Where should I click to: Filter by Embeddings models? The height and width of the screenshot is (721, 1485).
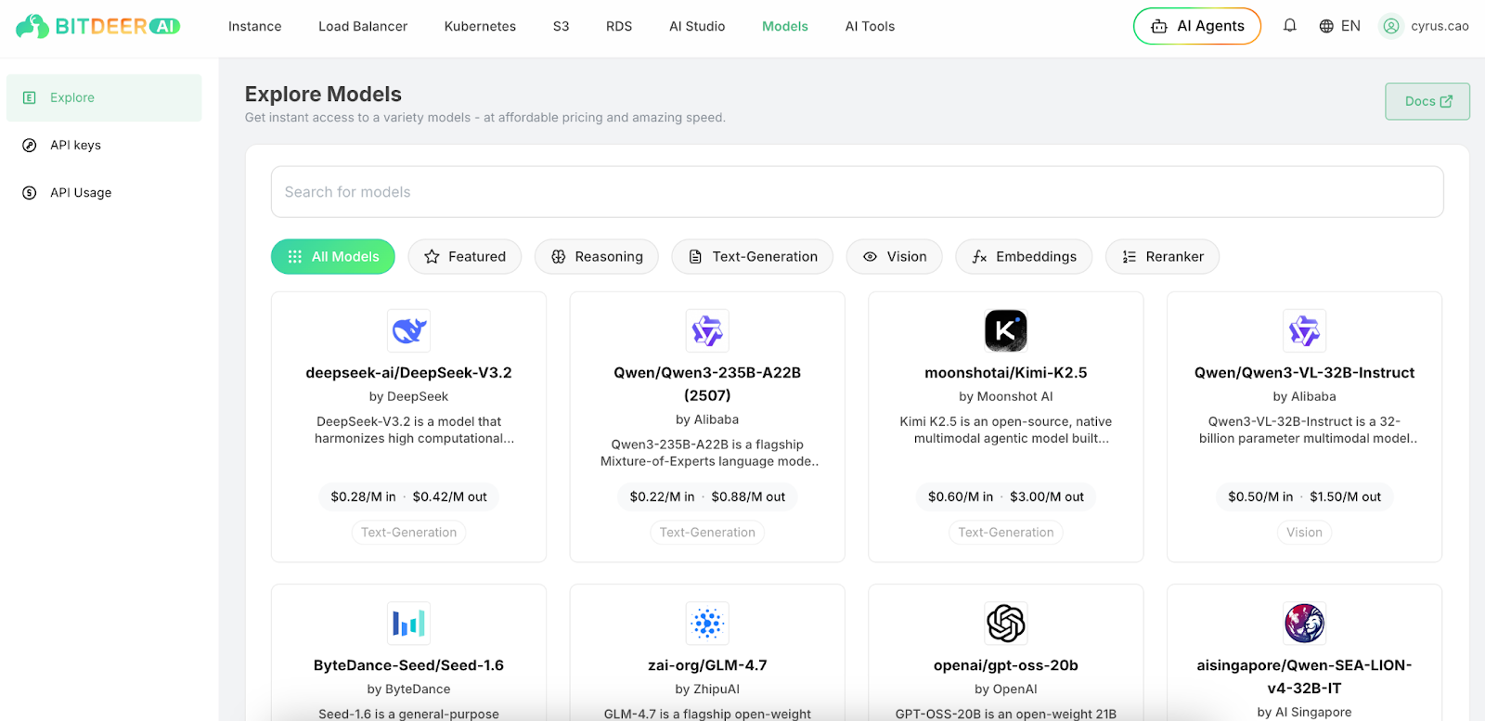click(x=1024, y=256)
